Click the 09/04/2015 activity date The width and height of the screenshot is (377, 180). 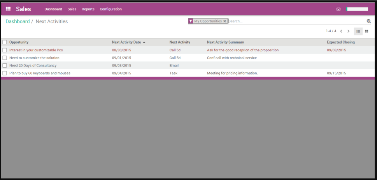tap(121, 73)
